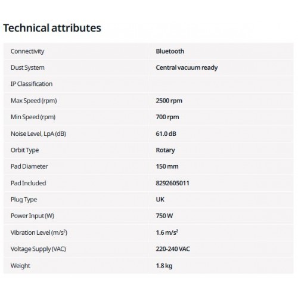
Task: Select the IP Classification label
Action: coord(32,84)
